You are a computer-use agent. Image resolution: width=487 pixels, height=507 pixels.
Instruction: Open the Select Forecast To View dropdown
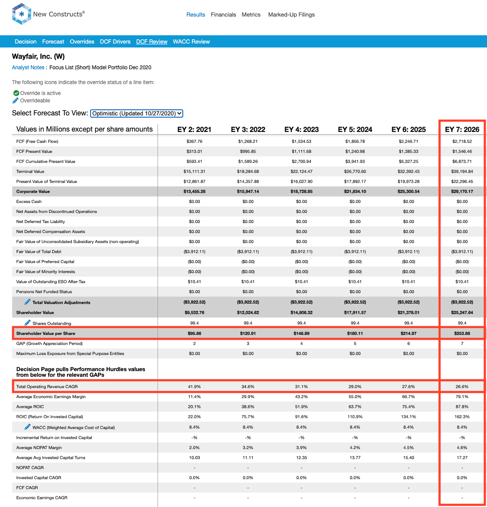tap(136, 114)
